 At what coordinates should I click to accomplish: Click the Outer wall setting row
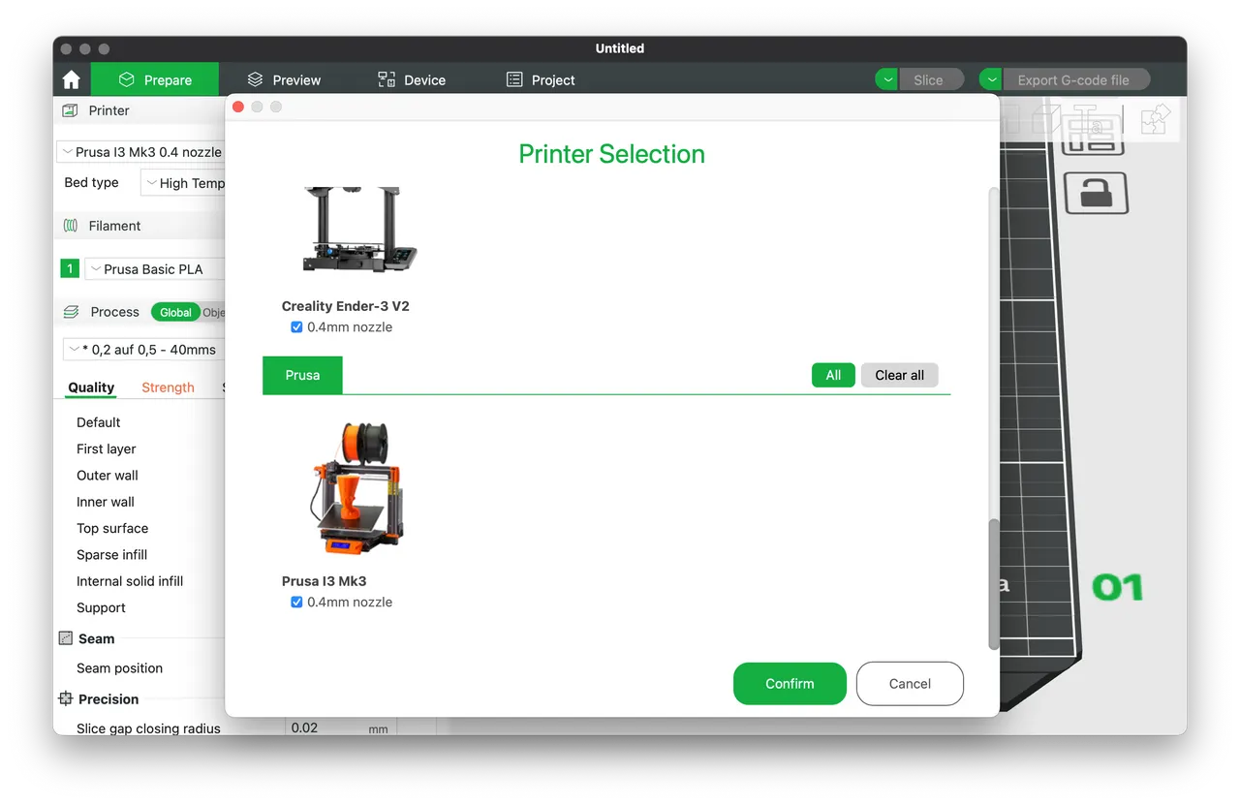pyautogui.click(x=108, y=476)
